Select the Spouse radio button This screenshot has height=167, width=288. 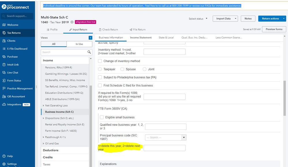122,69
